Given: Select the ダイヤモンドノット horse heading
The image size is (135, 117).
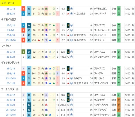Looking at the screenshot, I should 10,63.
